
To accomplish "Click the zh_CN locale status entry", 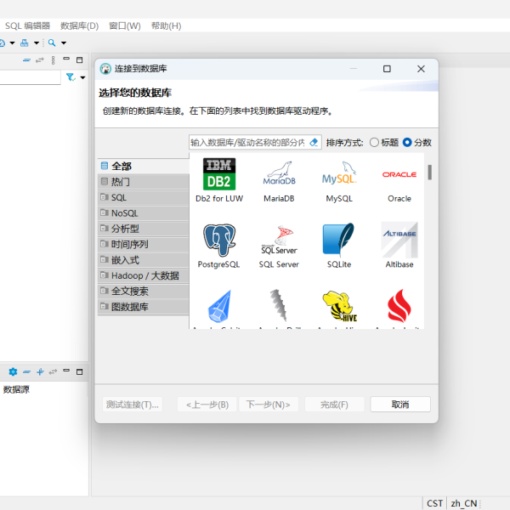I will point(464,503).
